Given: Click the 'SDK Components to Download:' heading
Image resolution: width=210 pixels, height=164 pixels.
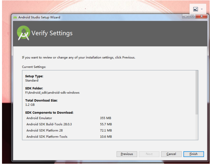Looking at the screenshot, I should pyautogui.click(x=49, y=112).
